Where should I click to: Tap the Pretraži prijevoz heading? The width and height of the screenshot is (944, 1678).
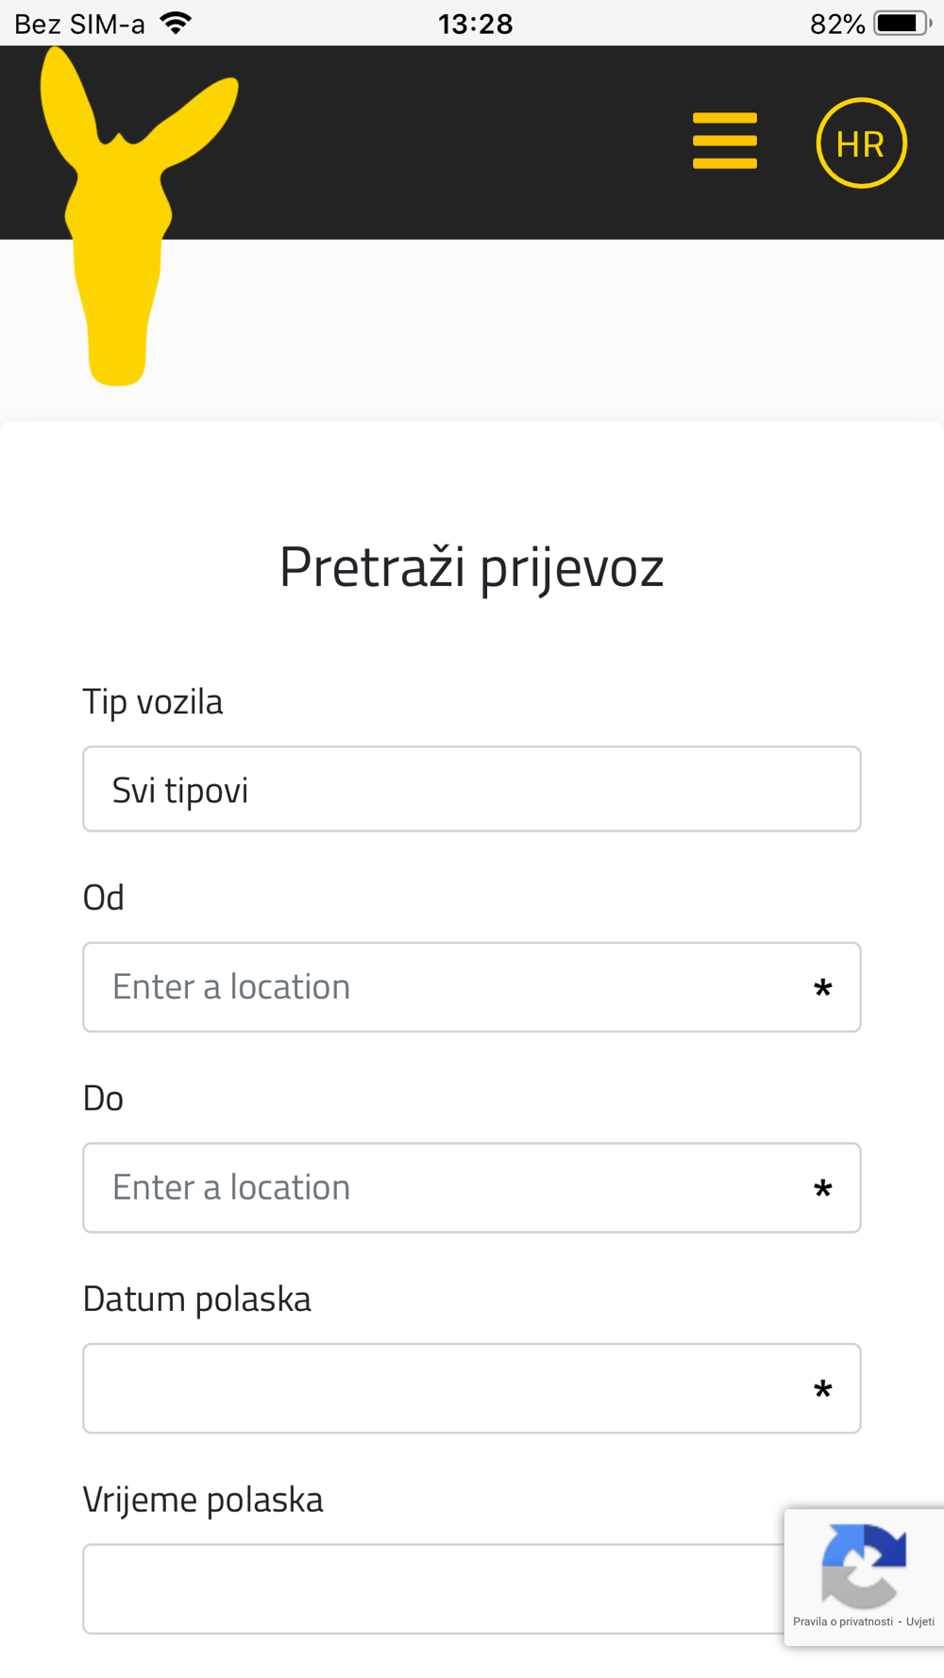(471, 567)
